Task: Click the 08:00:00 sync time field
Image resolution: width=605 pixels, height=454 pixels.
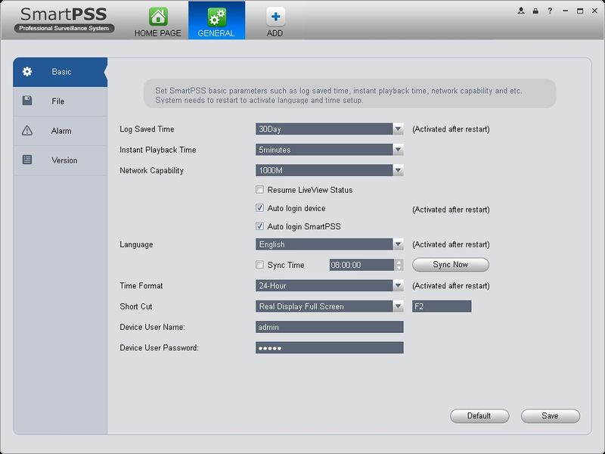Action: click(362, 265)
